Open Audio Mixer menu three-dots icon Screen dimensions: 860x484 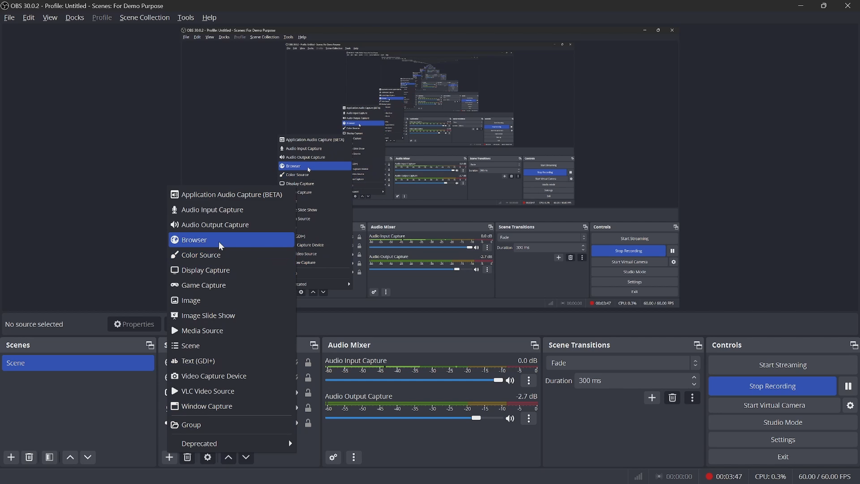(354, 458)
